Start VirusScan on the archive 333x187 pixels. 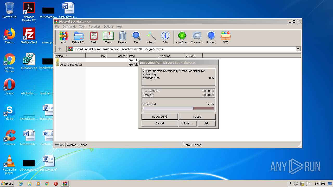(x=182, y=38)
